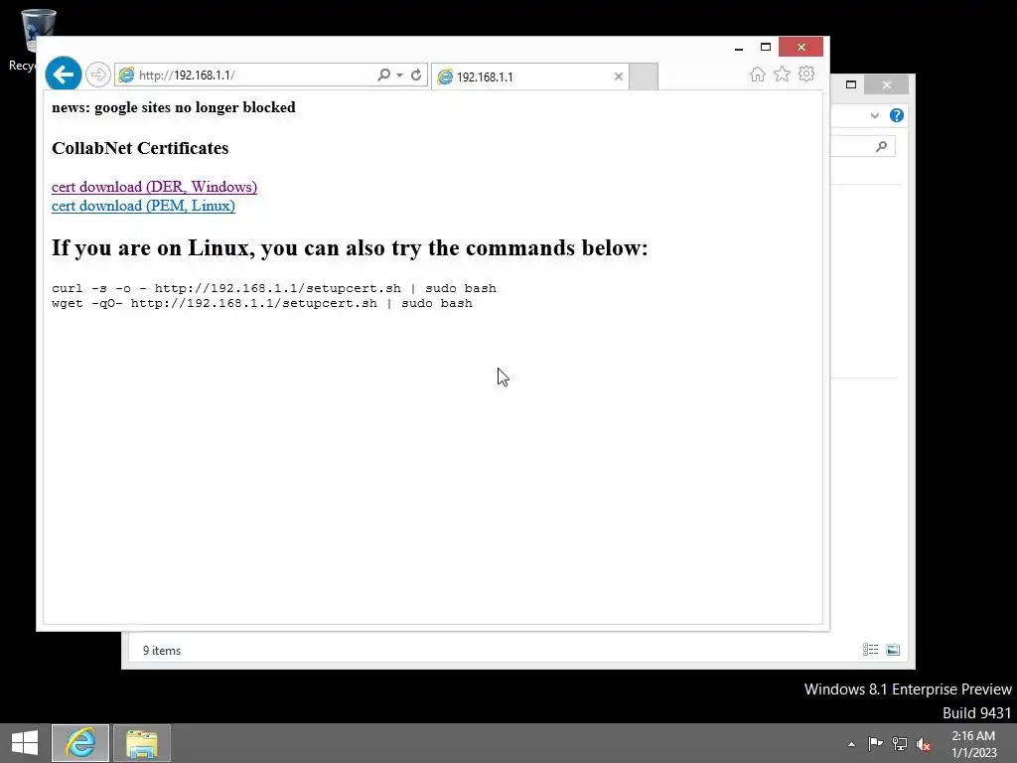1017x763 pixels.
Task: Click the File Explorer search box
Action: pos(863,147)
